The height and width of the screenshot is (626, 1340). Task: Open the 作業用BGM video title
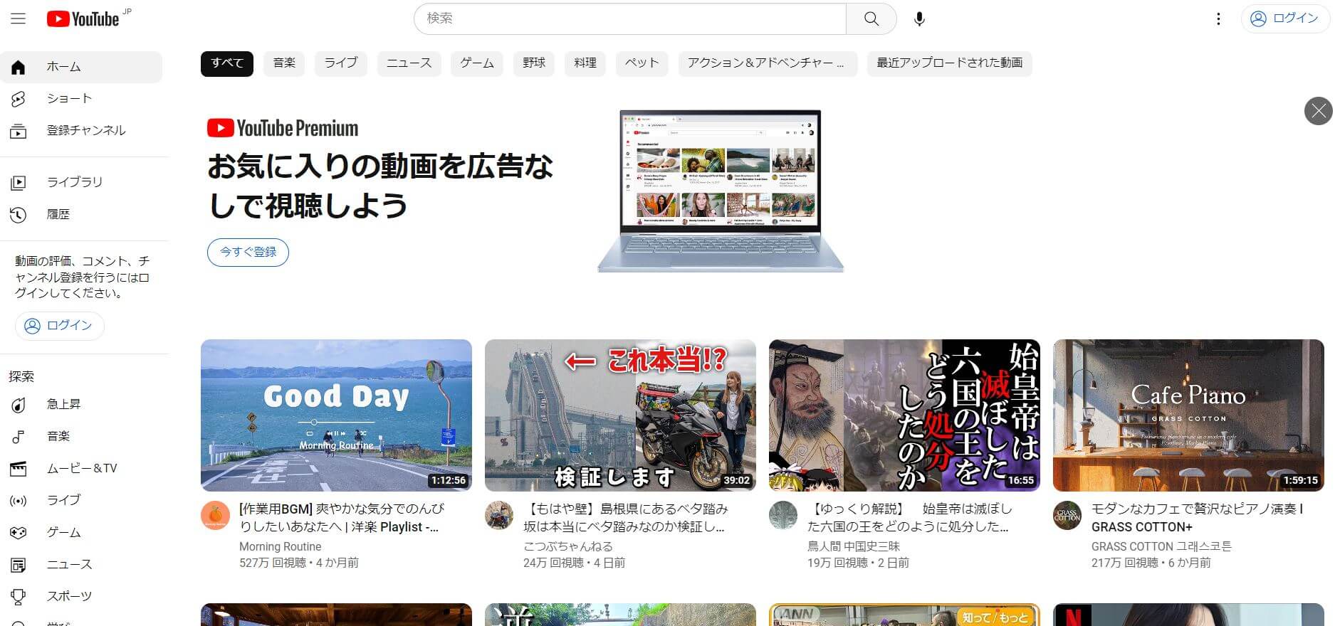click(x=342, y=519)
